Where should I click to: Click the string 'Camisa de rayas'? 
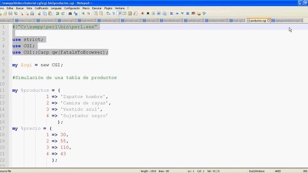click(x=85, y=103)
